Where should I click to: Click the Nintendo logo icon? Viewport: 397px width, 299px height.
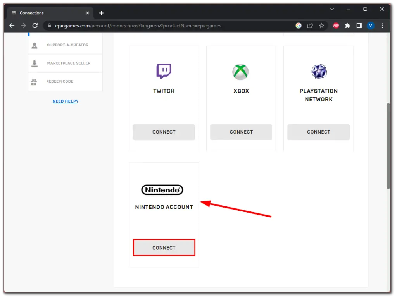pos(162,190)
